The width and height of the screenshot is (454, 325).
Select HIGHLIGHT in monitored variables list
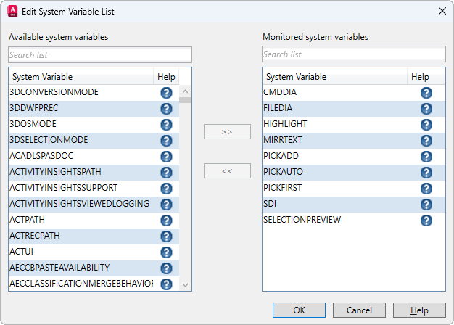(x=285, y=125)
